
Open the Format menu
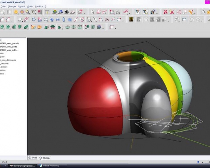22,6
